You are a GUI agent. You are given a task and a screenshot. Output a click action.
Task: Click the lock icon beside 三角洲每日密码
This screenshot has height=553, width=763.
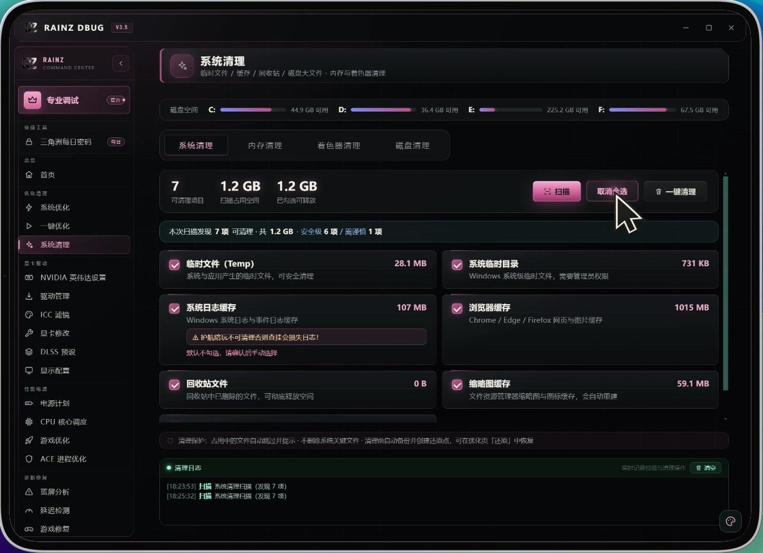point(29,142)
